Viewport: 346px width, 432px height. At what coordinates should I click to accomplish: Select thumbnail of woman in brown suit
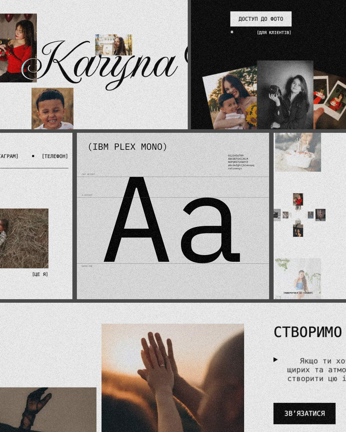coord(320,215)
